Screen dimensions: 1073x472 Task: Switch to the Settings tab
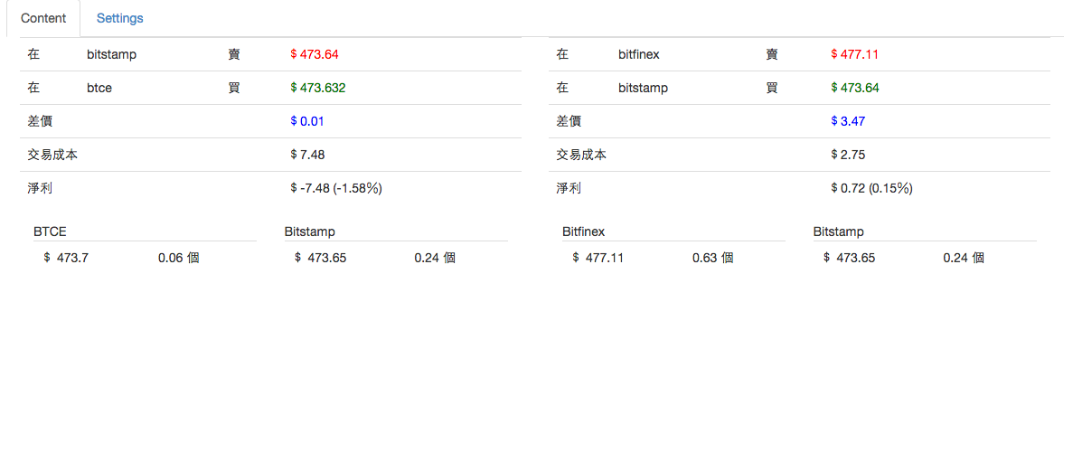point(119,18)
